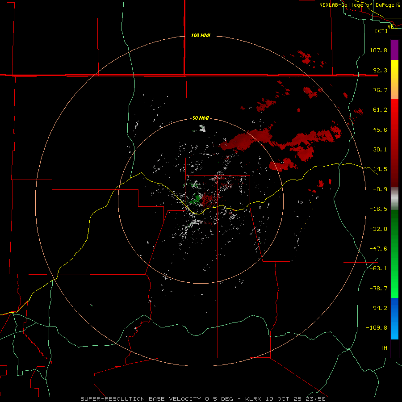402x402 pixels.
Task: Click the -63.1 value on the velocity scale
Action: point(378,268)
